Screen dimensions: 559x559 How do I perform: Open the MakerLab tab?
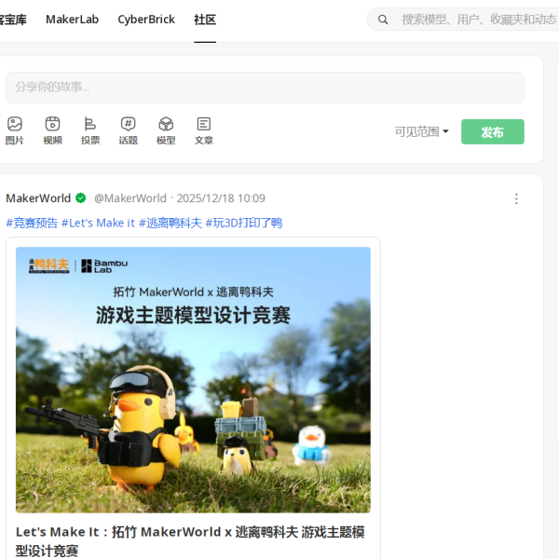point(72,20)
